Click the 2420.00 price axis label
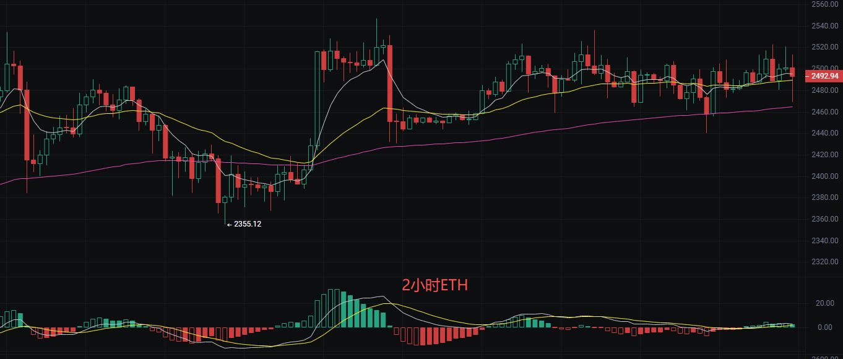 (825, 155)
